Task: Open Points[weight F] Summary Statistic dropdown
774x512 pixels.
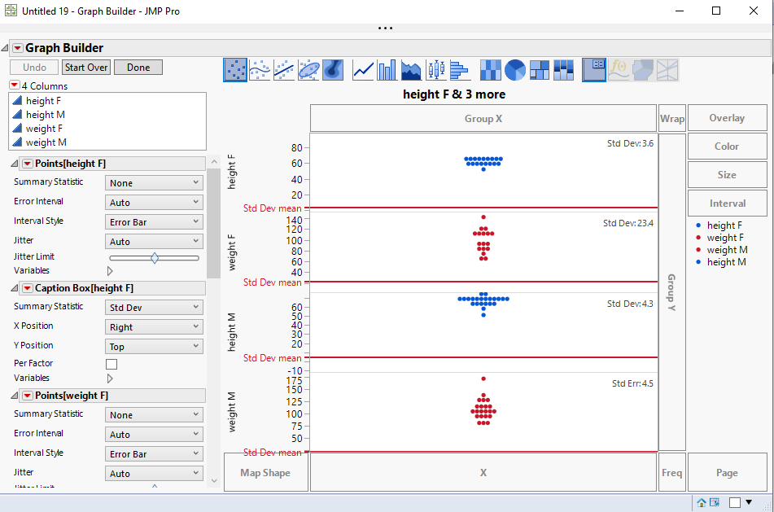Action: [154, 415]
